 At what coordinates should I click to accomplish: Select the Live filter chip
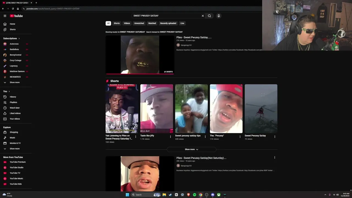coord(182,23)
